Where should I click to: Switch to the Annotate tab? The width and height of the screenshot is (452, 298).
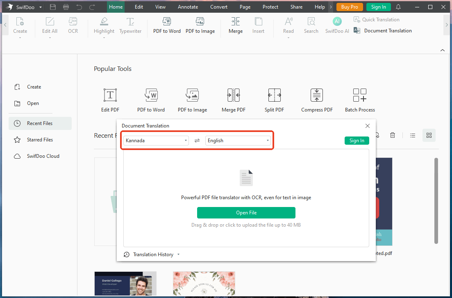188,7
